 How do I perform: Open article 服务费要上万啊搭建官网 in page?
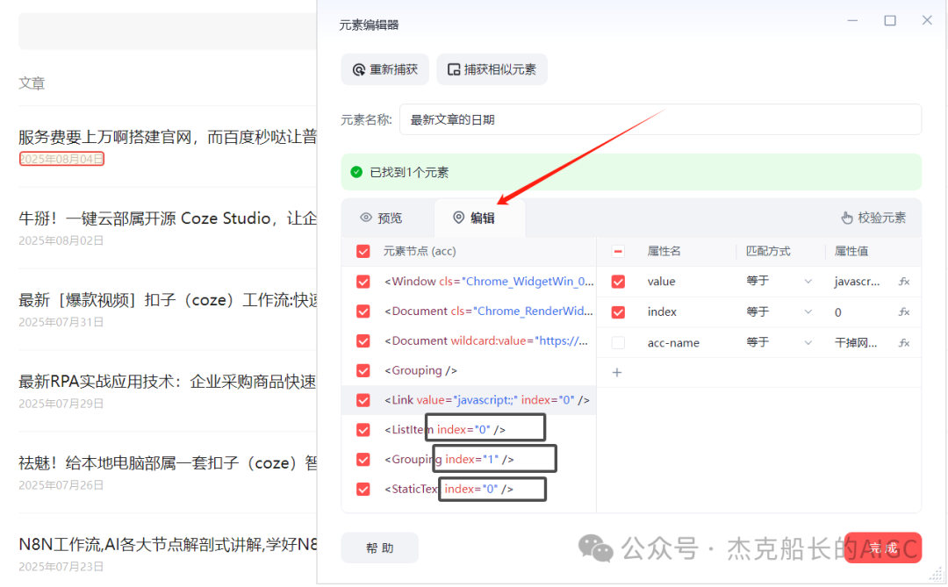[168, 137]
